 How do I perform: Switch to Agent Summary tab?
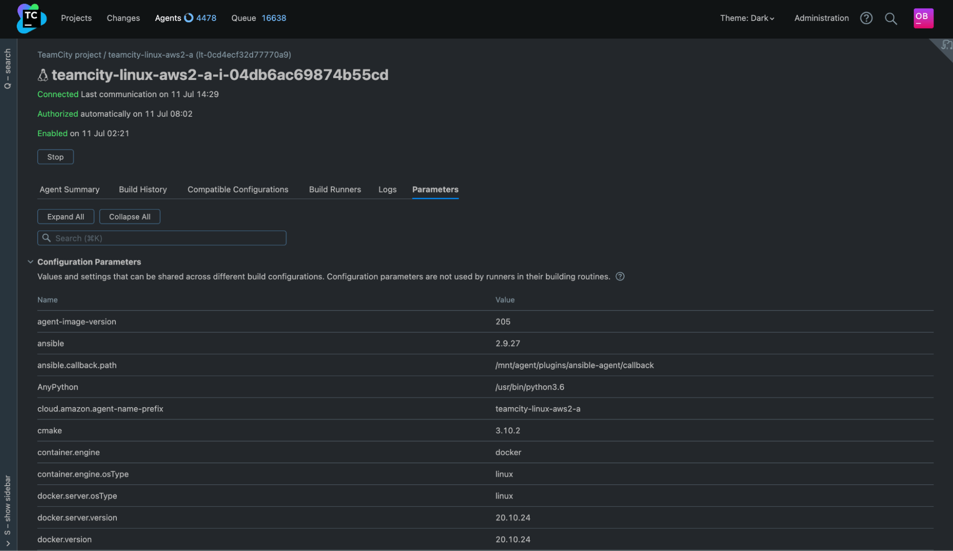tap(70, 190)
